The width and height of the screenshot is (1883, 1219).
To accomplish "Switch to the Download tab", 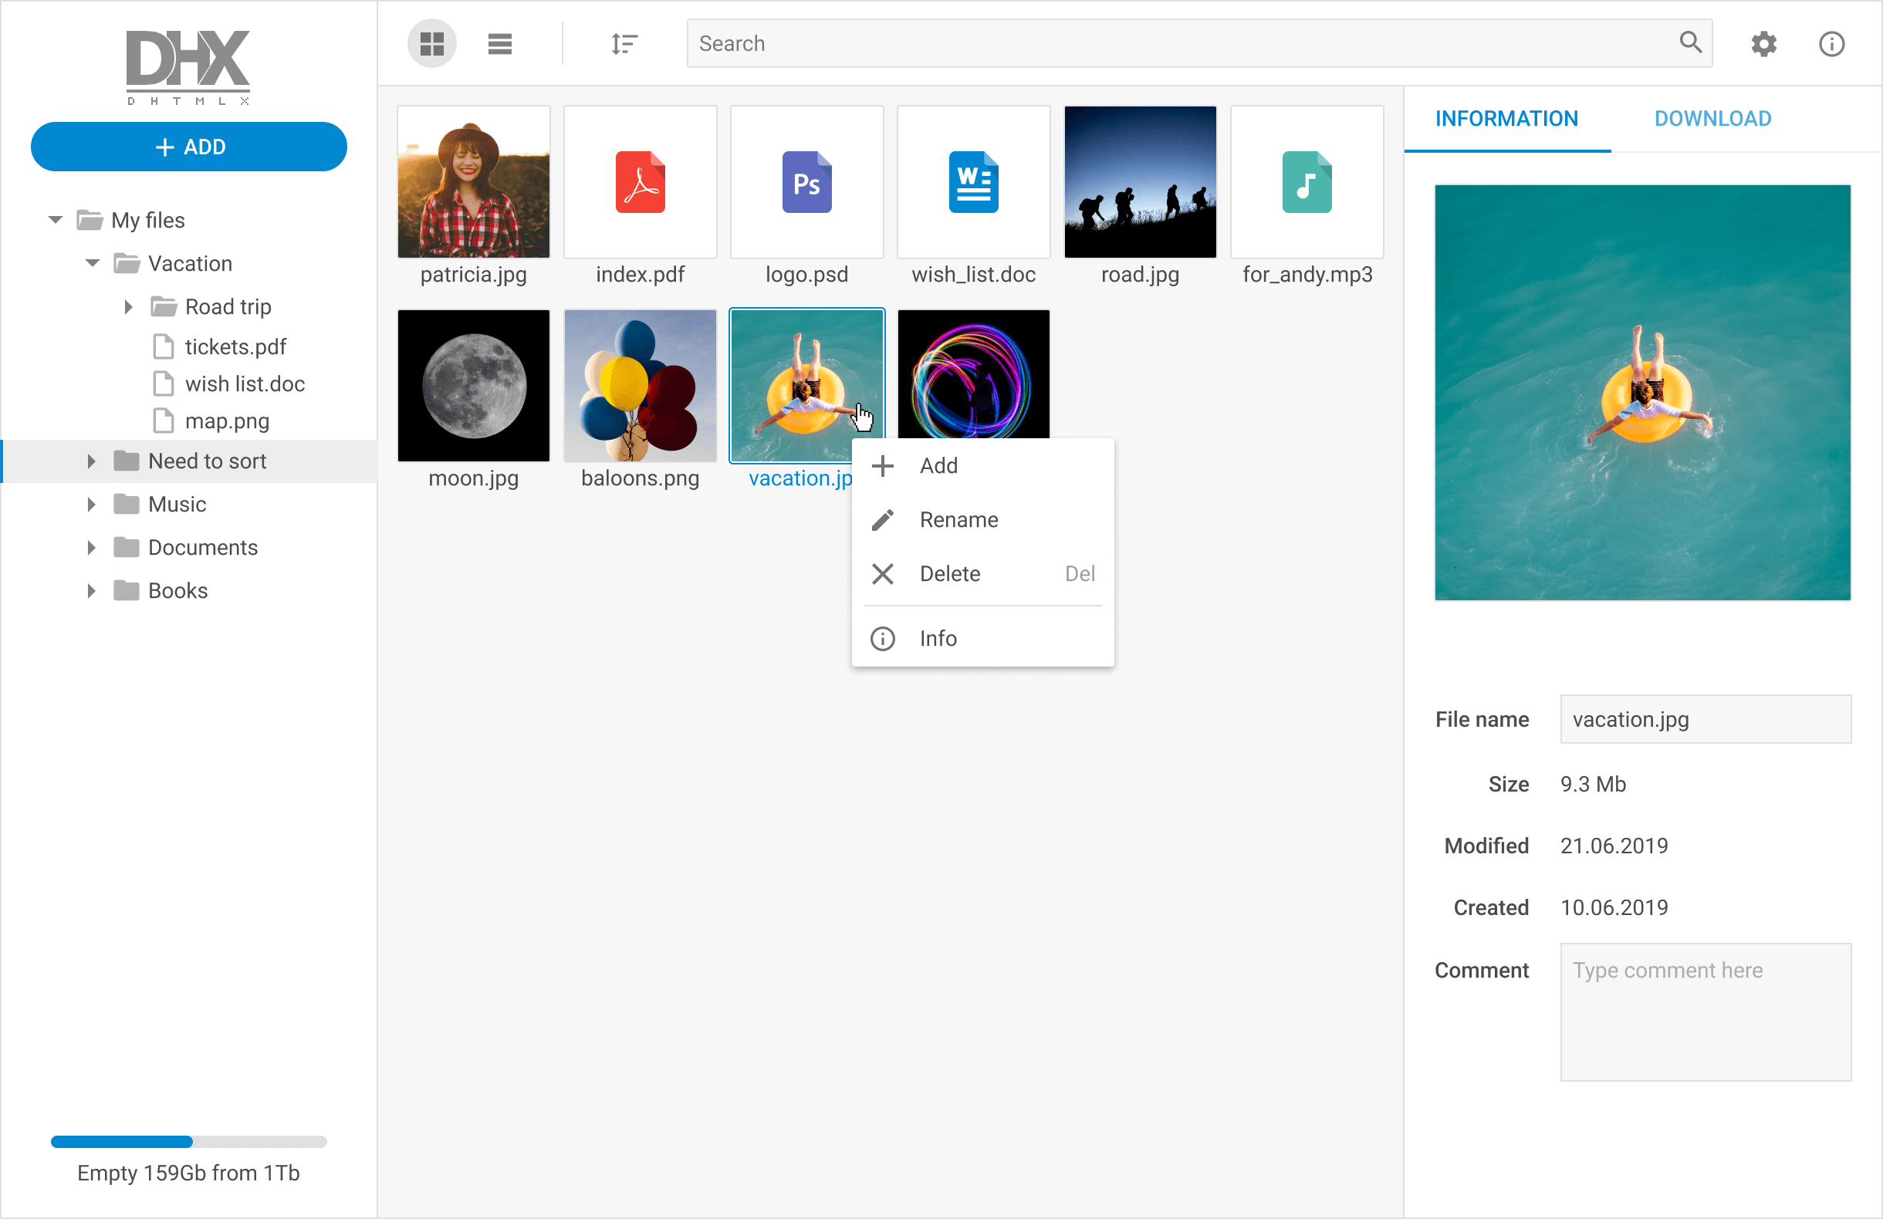I will click(1713, 118).
